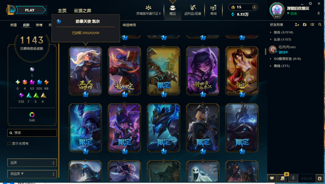Screen dimensions: 325x184
Task: Expand the 离线 (371) friend group
Action: (280, 66)
